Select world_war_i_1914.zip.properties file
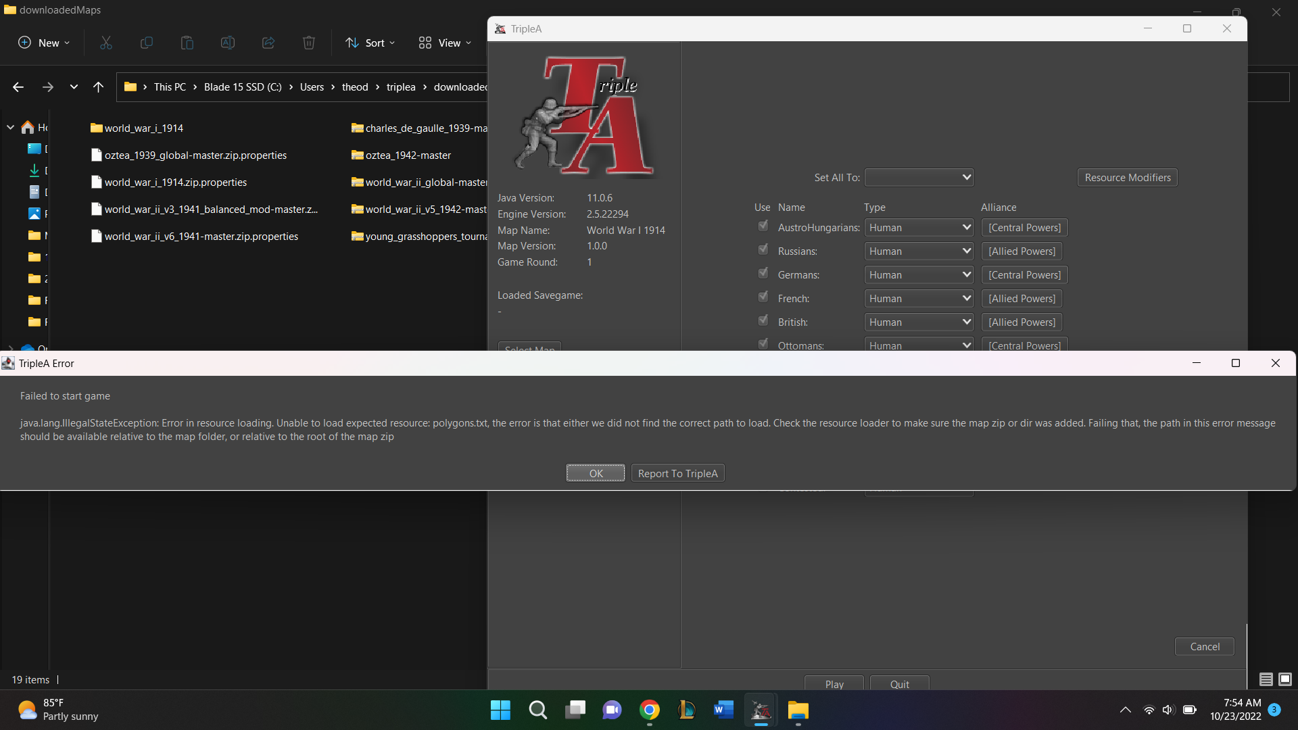Viewport: 1298px width, 730px height. [x=169, y=182]
